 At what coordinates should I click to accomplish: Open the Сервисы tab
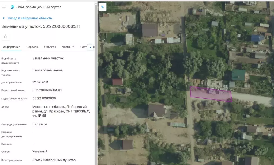pyautogui.click(x=32, y=47)
